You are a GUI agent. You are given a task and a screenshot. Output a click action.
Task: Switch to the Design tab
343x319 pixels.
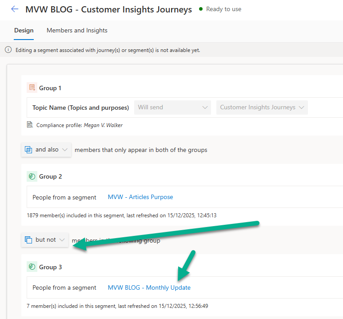(x=24, y=31)
